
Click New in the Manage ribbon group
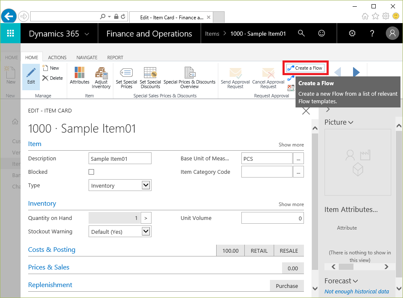pos(51,68)
